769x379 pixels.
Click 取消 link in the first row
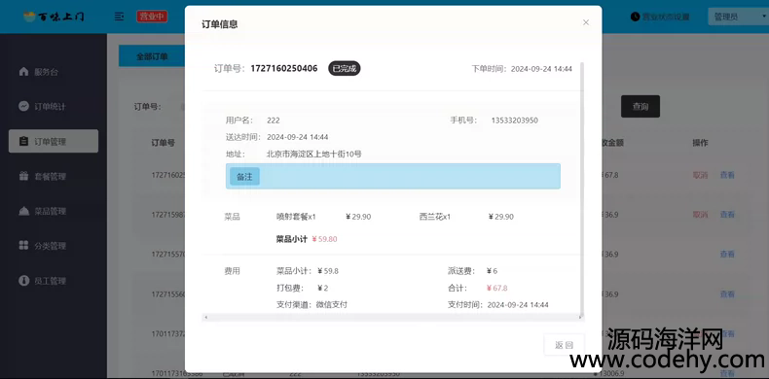[700, 175]
